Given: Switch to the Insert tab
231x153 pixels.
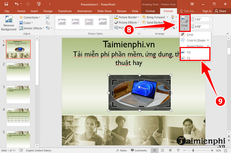Looking at the screenshot, I should click(x=34, y=11).
